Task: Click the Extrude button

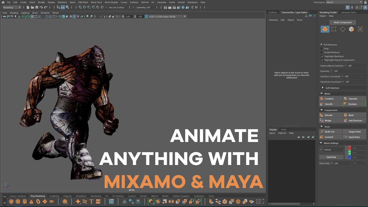Action: coord(331,115)
